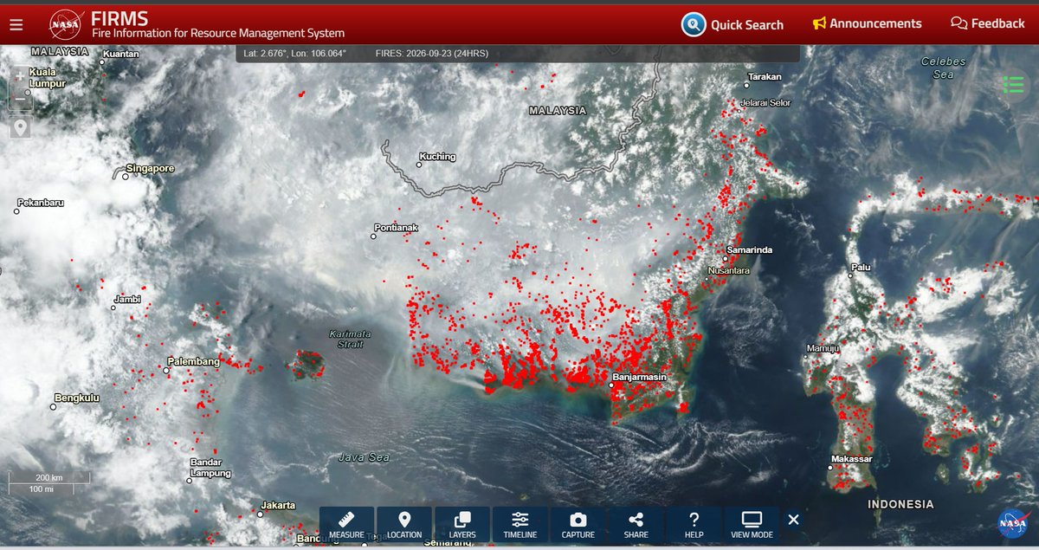Screen dimensions: 1039x550
Task: Open Announcements
Action: (867, 23)
